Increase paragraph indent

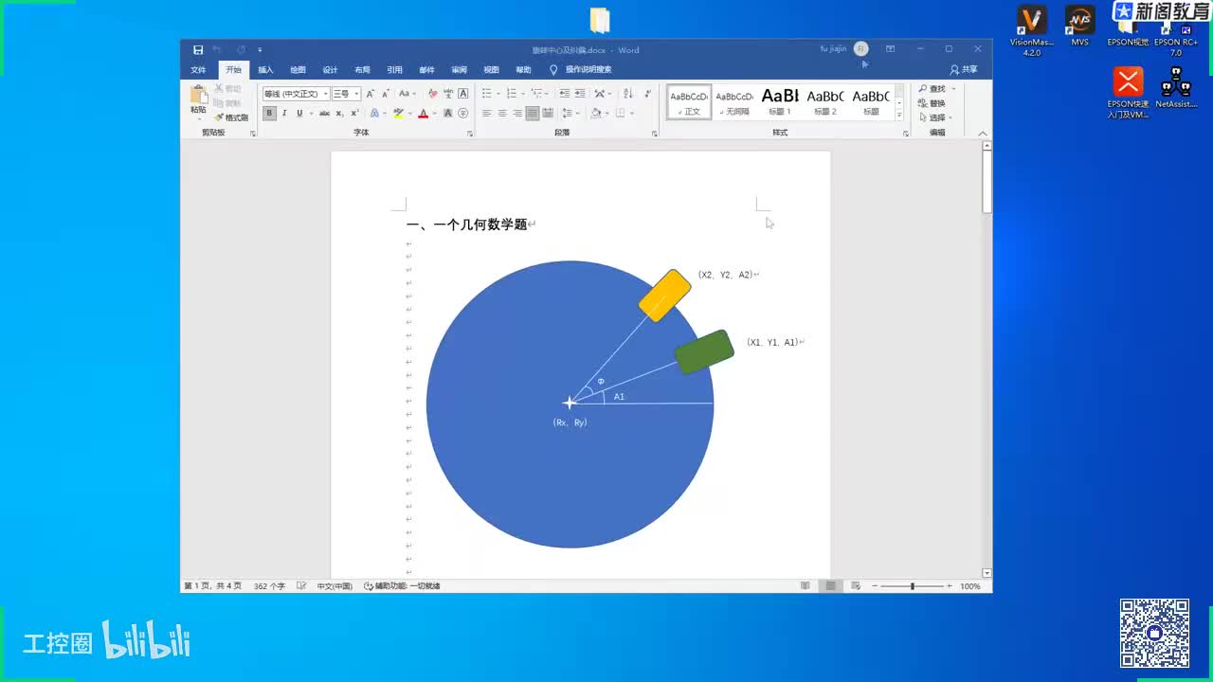(580, 94)
